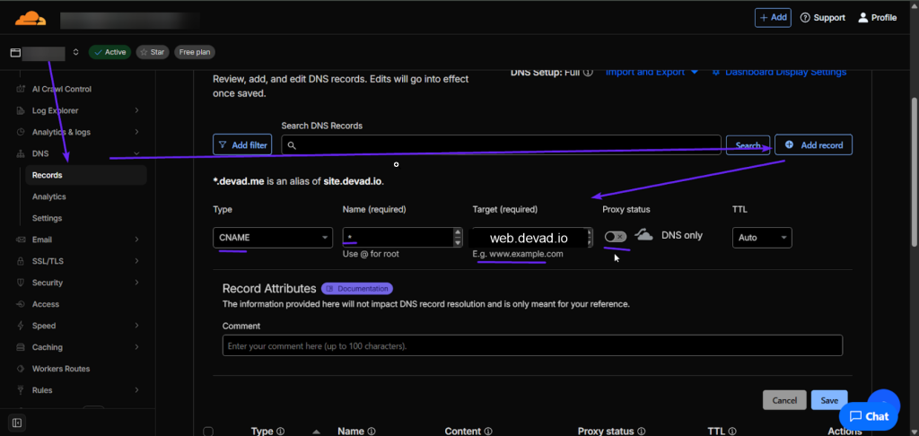Click the Comment text field

click(531, 345)
